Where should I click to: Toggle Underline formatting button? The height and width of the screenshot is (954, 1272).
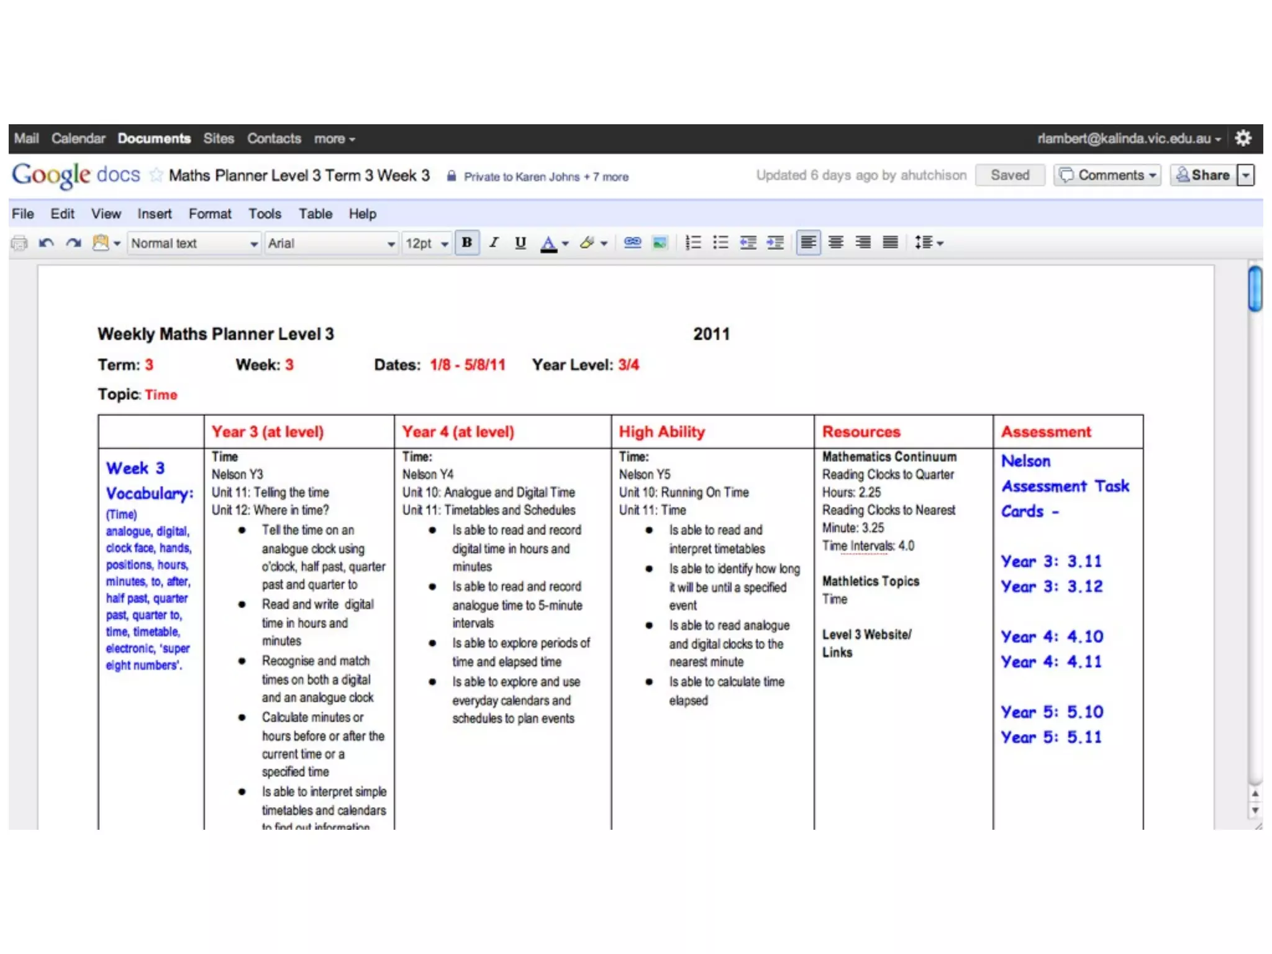pos(520,243)
